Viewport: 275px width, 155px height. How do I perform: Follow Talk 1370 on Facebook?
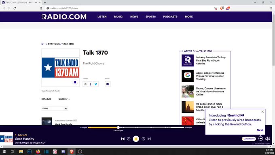tap(91, 84)
